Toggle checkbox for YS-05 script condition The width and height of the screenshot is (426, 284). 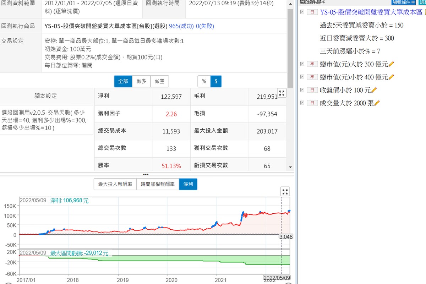[302, 12]
